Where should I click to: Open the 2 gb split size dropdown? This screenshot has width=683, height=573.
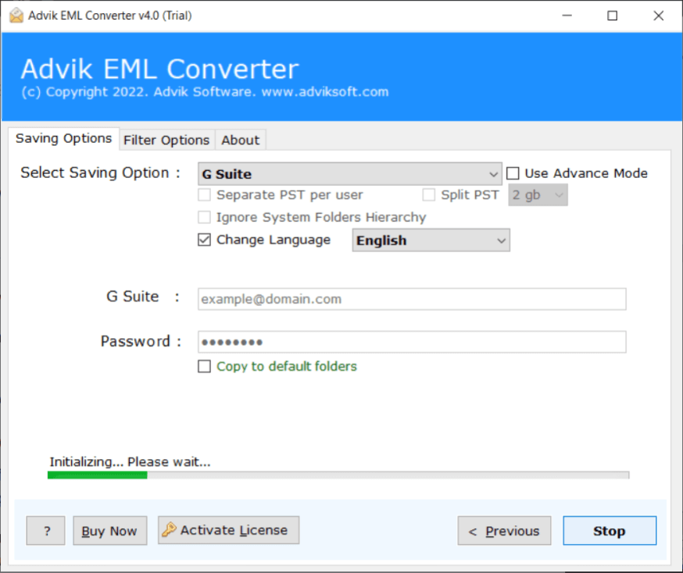click(x=538, y=194)
